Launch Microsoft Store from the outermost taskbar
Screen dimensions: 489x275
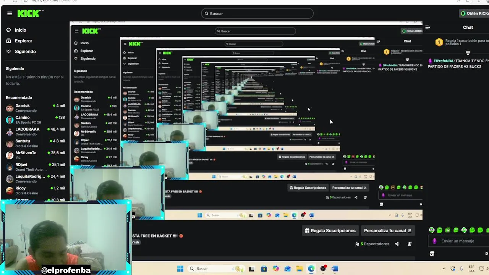click(264, 269)
